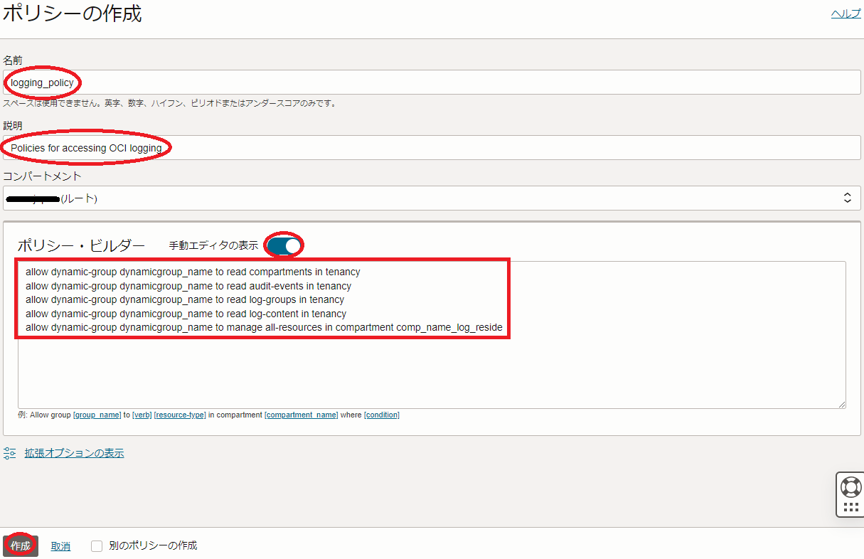The height and width of the screenshot is (559, 864).
Task: Click the policy text area resize handle
Action: coord(841,404)
